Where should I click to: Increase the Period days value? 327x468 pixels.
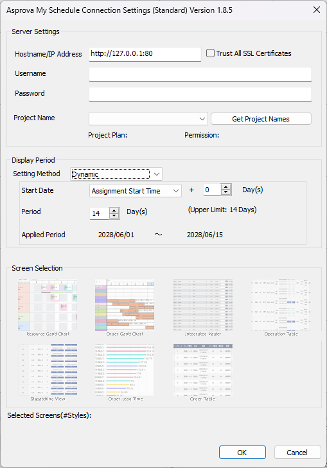pos(114,211)
